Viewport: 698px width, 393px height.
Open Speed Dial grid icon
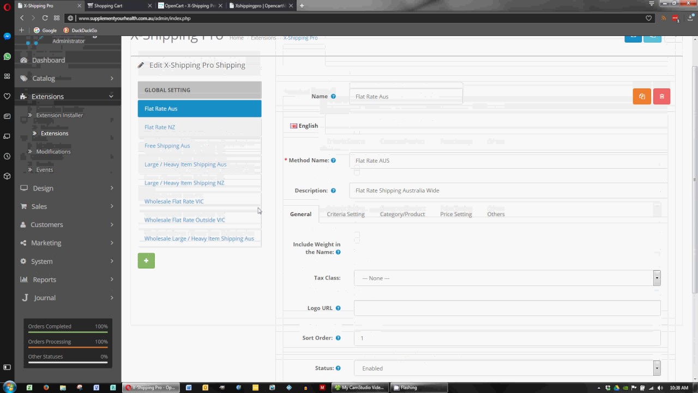click(x=57, y=18)
